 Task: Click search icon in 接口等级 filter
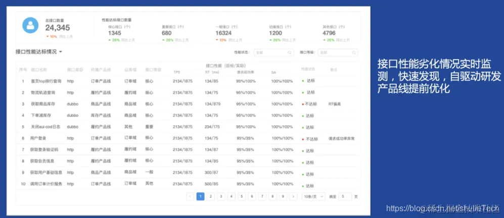coord(354,52)
